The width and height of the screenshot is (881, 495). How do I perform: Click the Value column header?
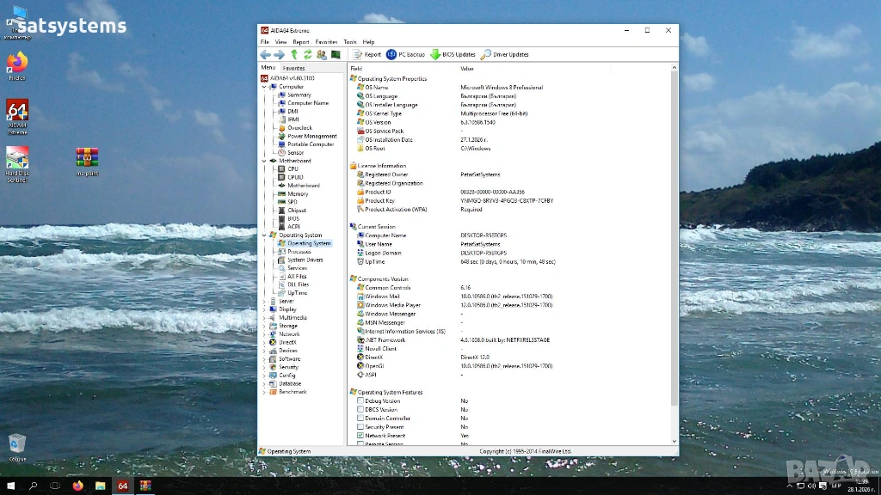pos(467,68)
